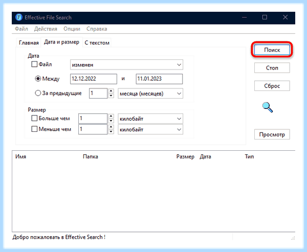Tick the Меньше чем checkbox
The image size is (307, 252).
coord(34,129)
